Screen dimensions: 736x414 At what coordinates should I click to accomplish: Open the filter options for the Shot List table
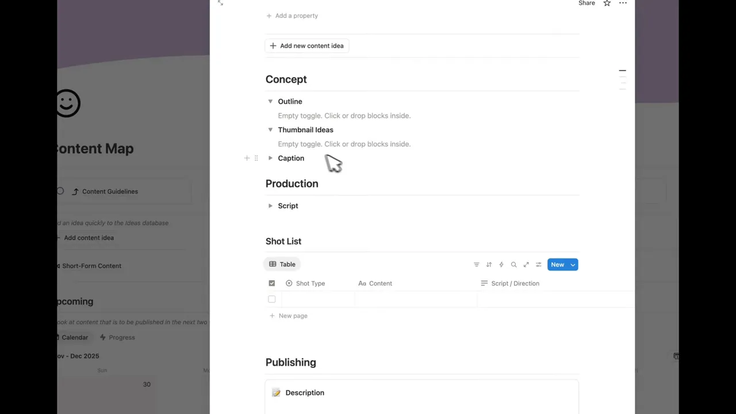pyautogui.click(x=476, y=264)
